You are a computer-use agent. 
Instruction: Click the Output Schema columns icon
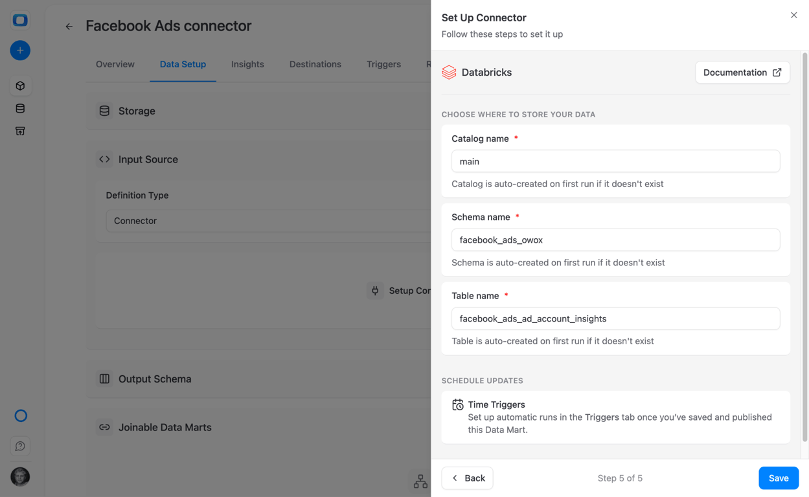click(x=104, y=379)
